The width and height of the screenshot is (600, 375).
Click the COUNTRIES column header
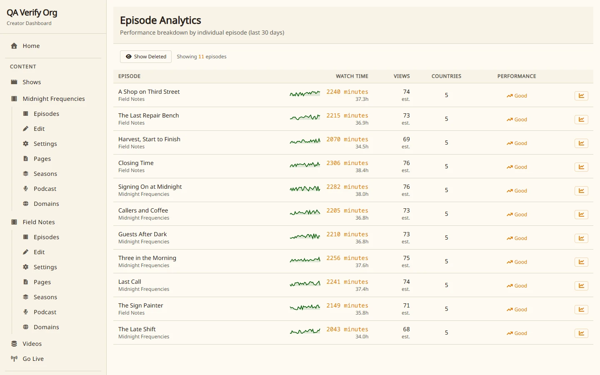446,76
